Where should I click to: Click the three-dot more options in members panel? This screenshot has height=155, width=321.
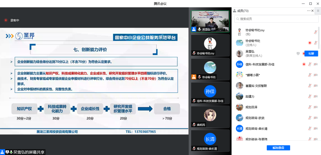pos(309,11)
